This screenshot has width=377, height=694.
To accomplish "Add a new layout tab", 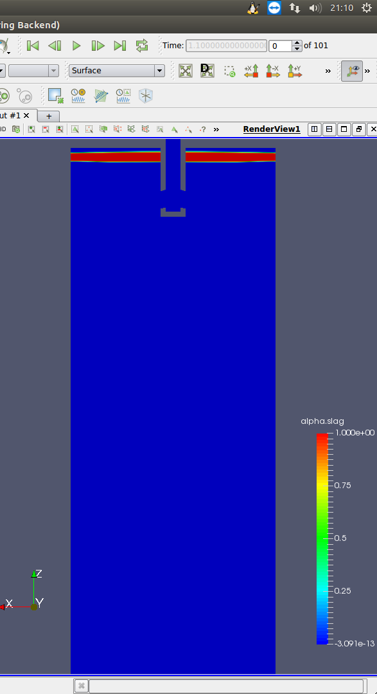I will click(x=49, y=116).
